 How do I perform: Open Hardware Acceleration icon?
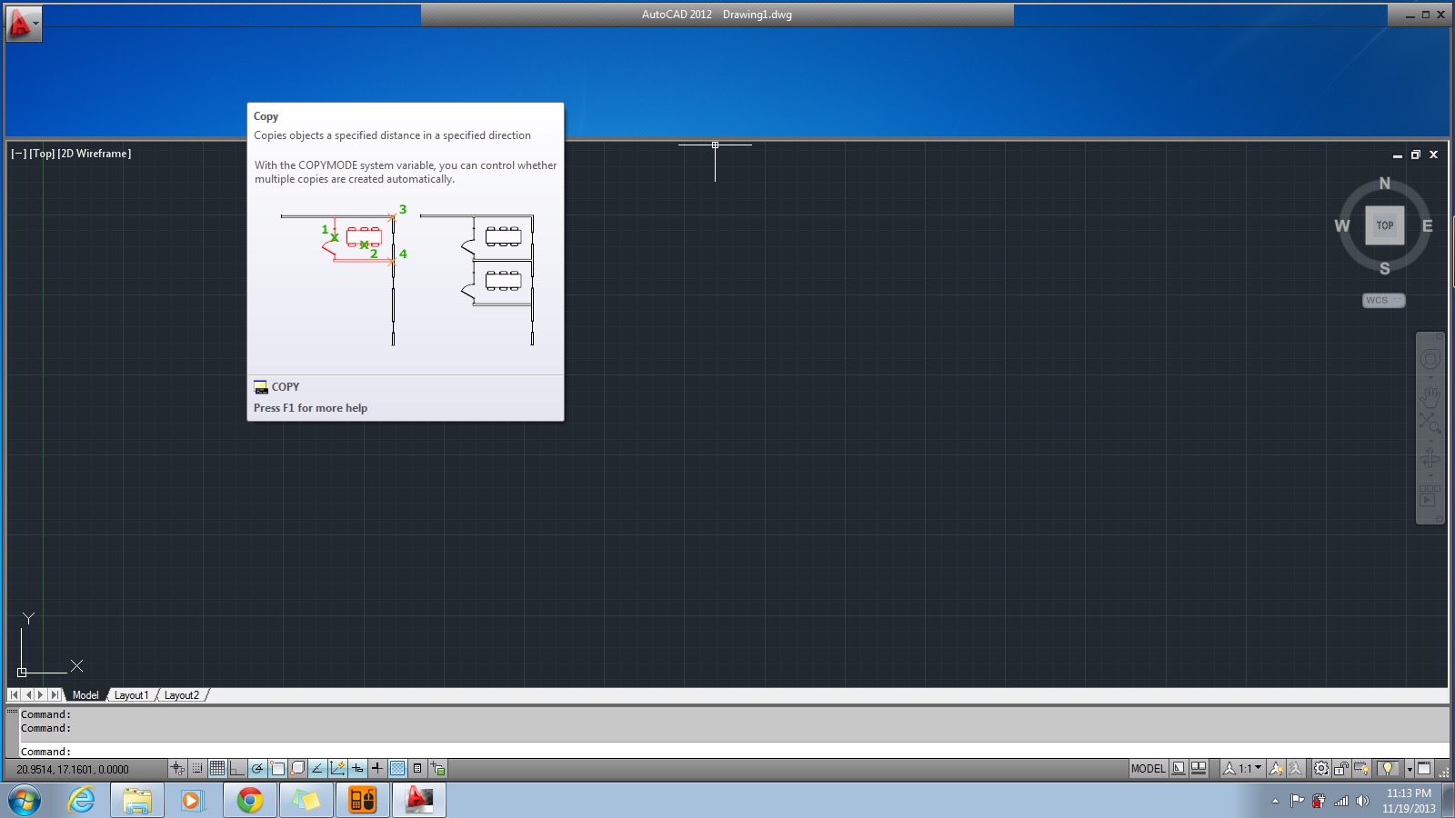(x=1361, y=768)
